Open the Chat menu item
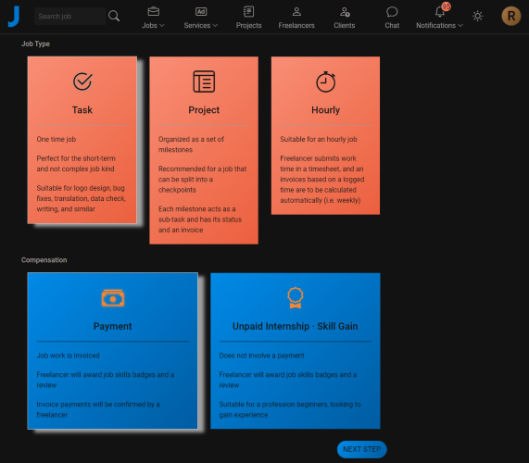 click(x=392, y=25)
